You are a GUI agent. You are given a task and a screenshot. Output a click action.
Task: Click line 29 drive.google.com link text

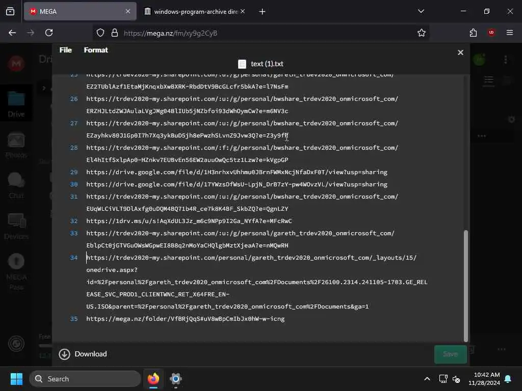[237, 172]
